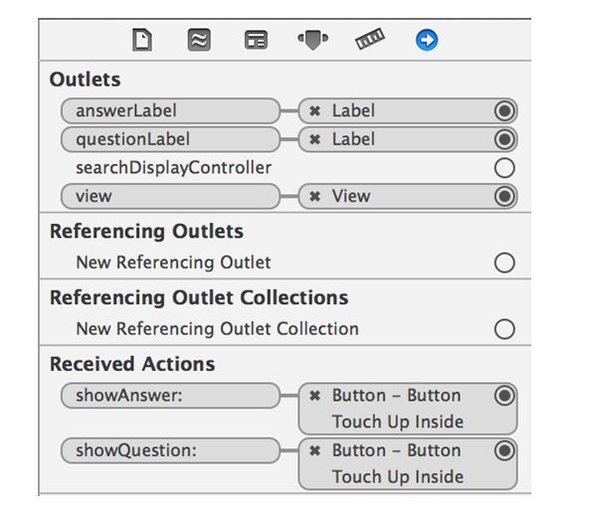Remove answerLabel connection using x icon
The height and width of the screenshot is (511, 590).
[314, 111]
